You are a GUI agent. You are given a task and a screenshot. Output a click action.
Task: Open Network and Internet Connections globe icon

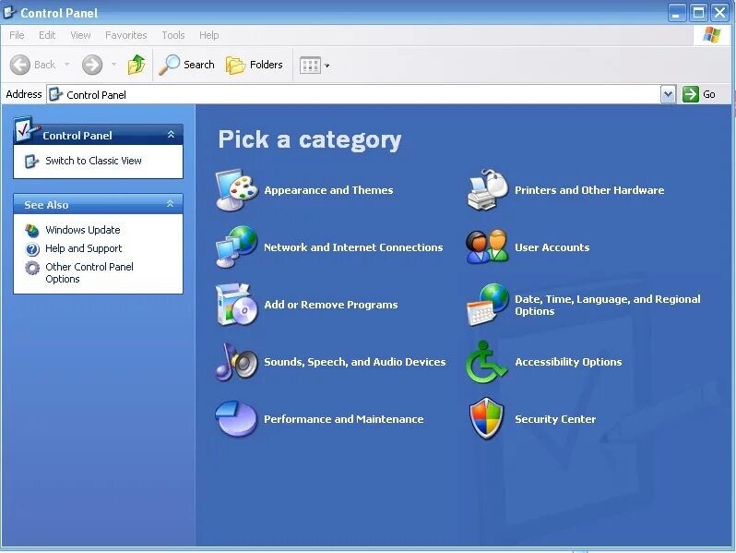pyautogui.click(x=236, y=247)
